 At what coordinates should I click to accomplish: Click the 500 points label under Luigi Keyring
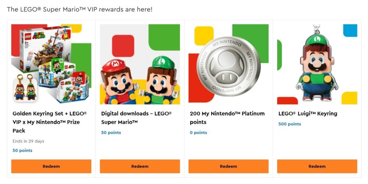pyautogui.click(x=290, y=124)
